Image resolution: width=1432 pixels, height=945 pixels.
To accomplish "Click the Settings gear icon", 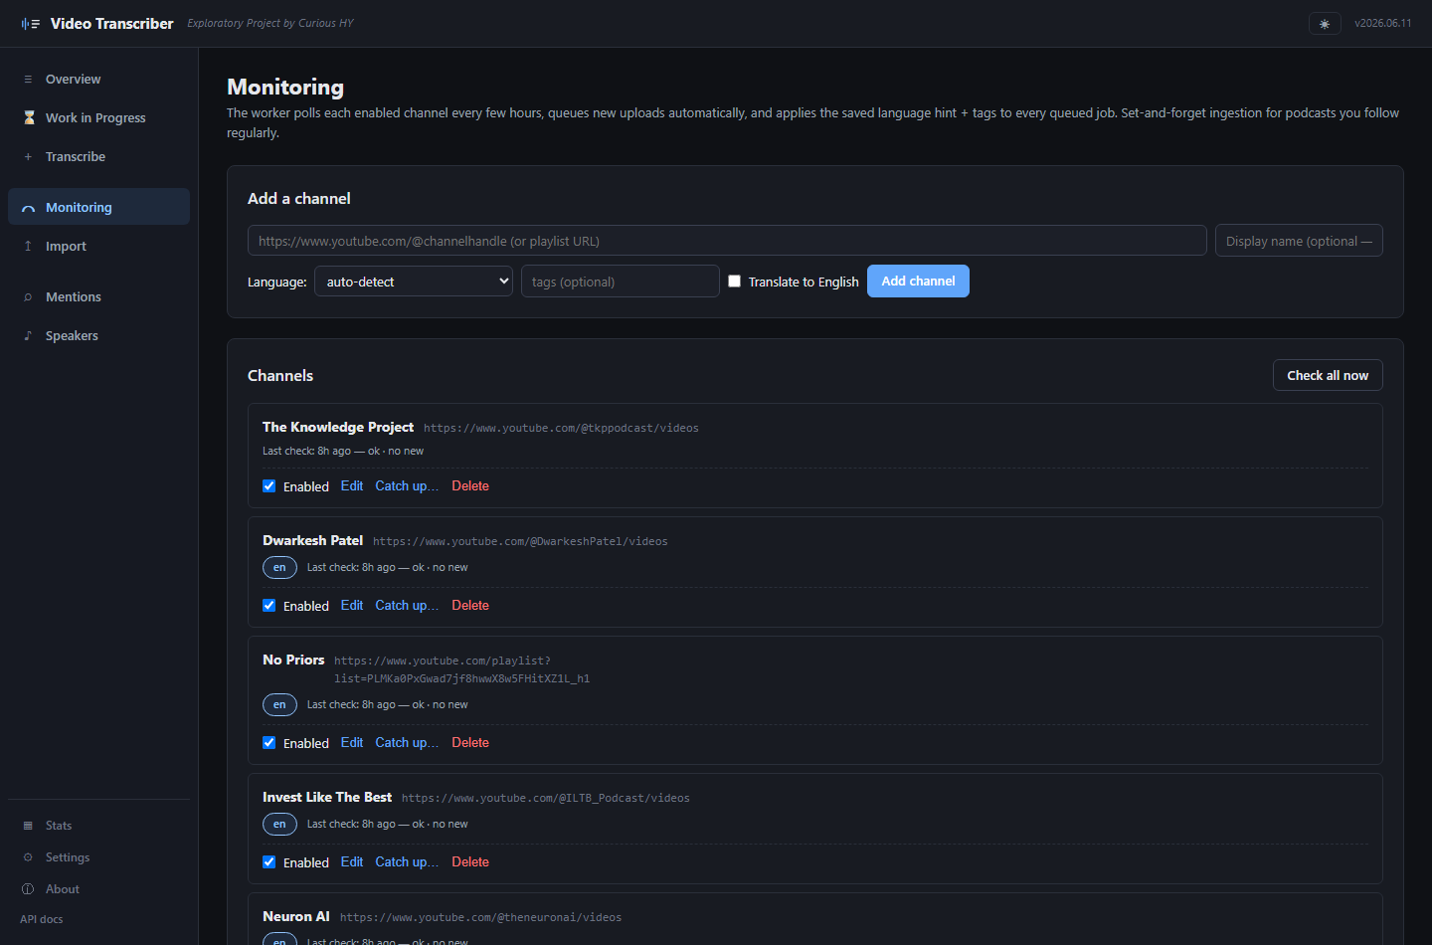I will 28,857.
